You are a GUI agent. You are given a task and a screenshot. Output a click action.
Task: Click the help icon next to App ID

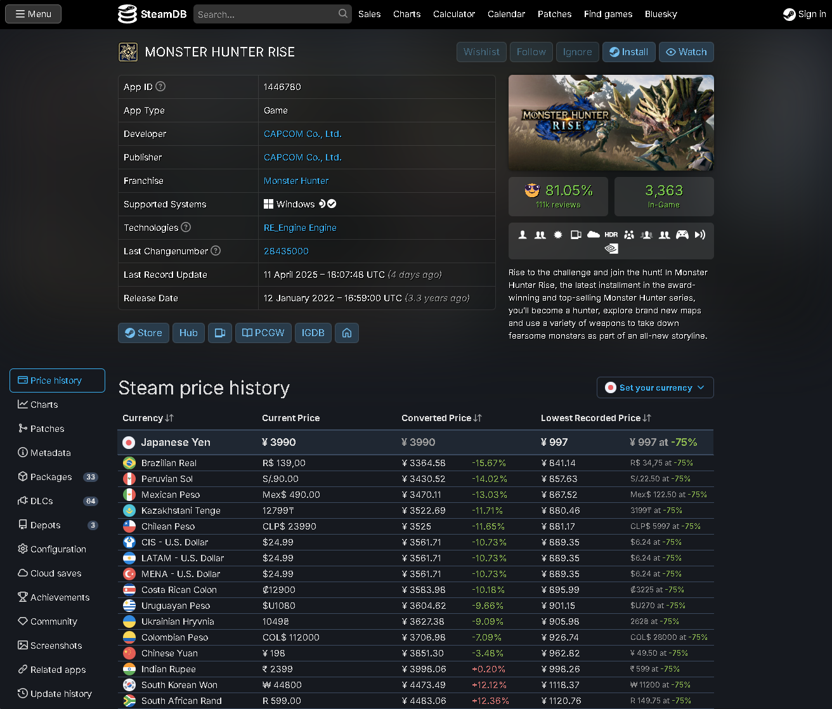pos(160,86)
